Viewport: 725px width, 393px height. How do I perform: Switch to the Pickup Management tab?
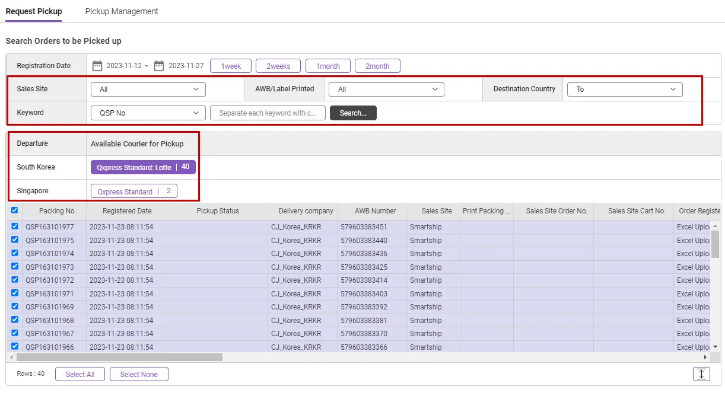click(122, 11)
